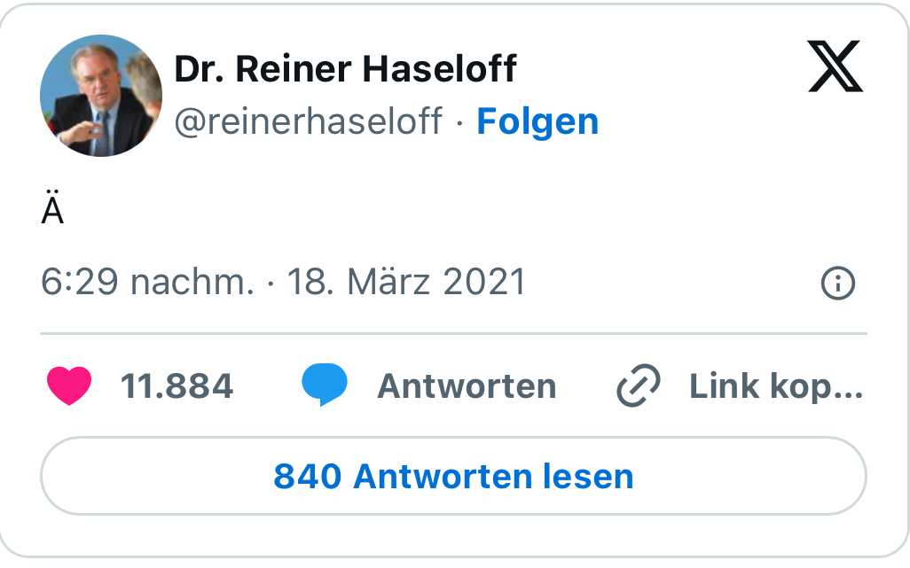
Task: Click the 18. März 2021 date
Action: [x=406, y=283]
